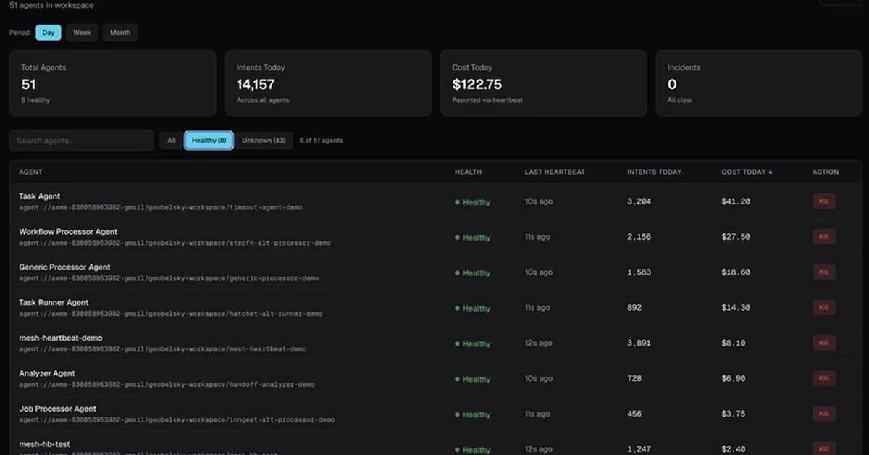
Task: Kill the Job Processor Agent
Action: 823,414
